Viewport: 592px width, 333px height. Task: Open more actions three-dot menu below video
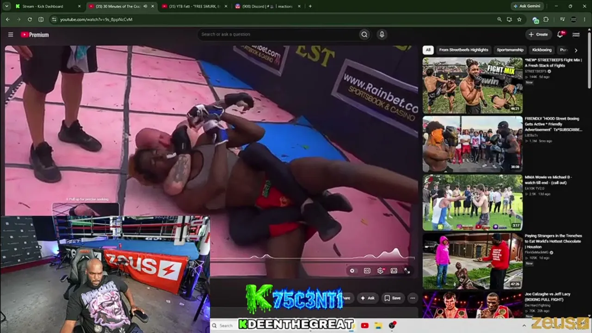[x=413, y=298]
